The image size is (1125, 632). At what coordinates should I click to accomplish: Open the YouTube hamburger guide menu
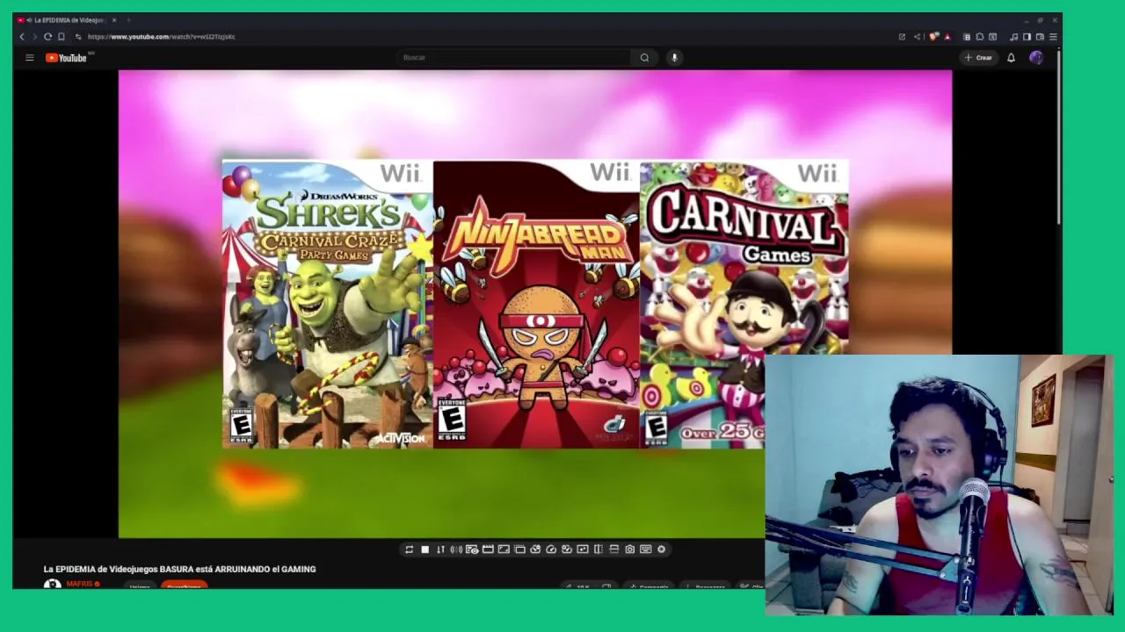[29, 58]
